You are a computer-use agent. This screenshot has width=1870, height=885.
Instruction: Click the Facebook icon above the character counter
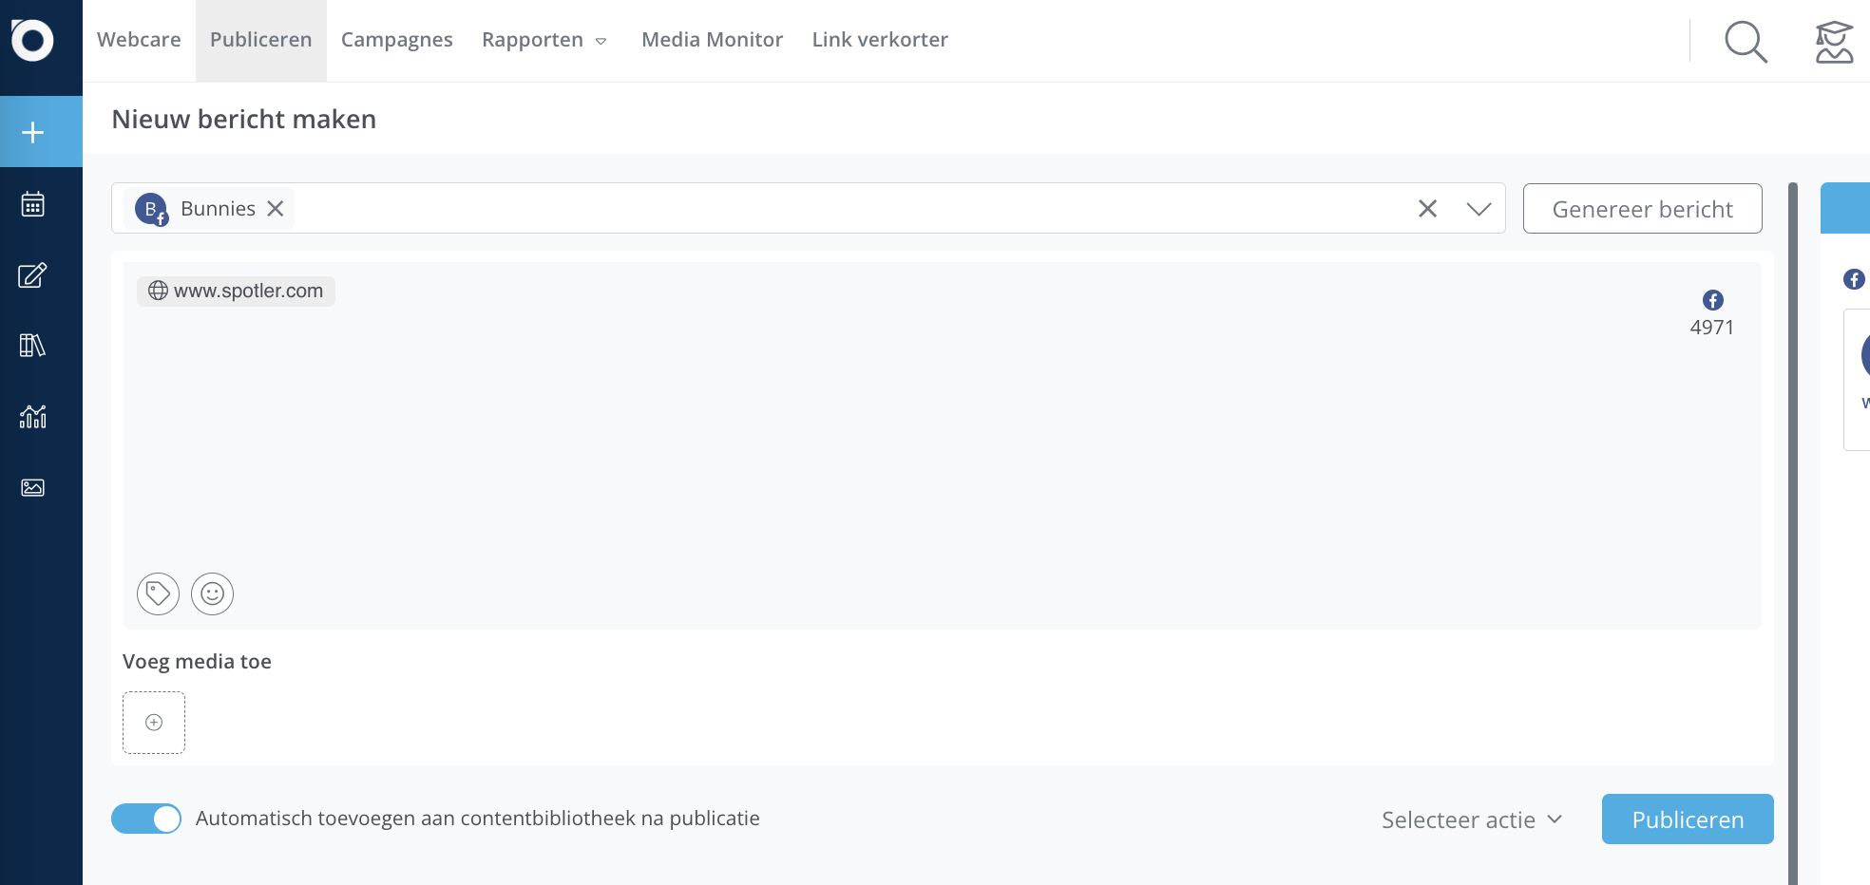1713,300
